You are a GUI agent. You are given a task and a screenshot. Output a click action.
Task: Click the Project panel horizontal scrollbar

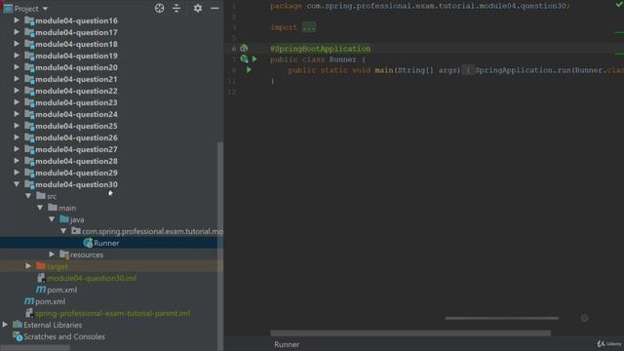35,348
